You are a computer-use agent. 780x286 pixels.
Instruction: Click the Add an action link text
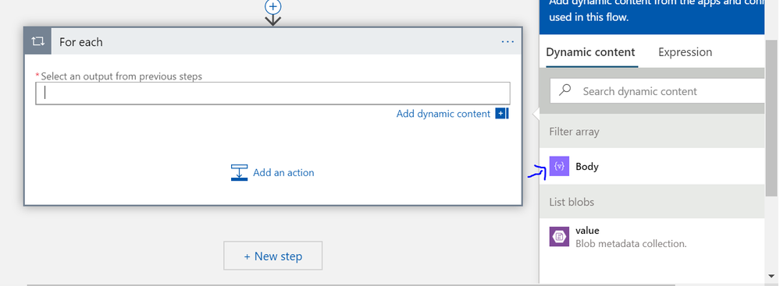coord(283,173)
